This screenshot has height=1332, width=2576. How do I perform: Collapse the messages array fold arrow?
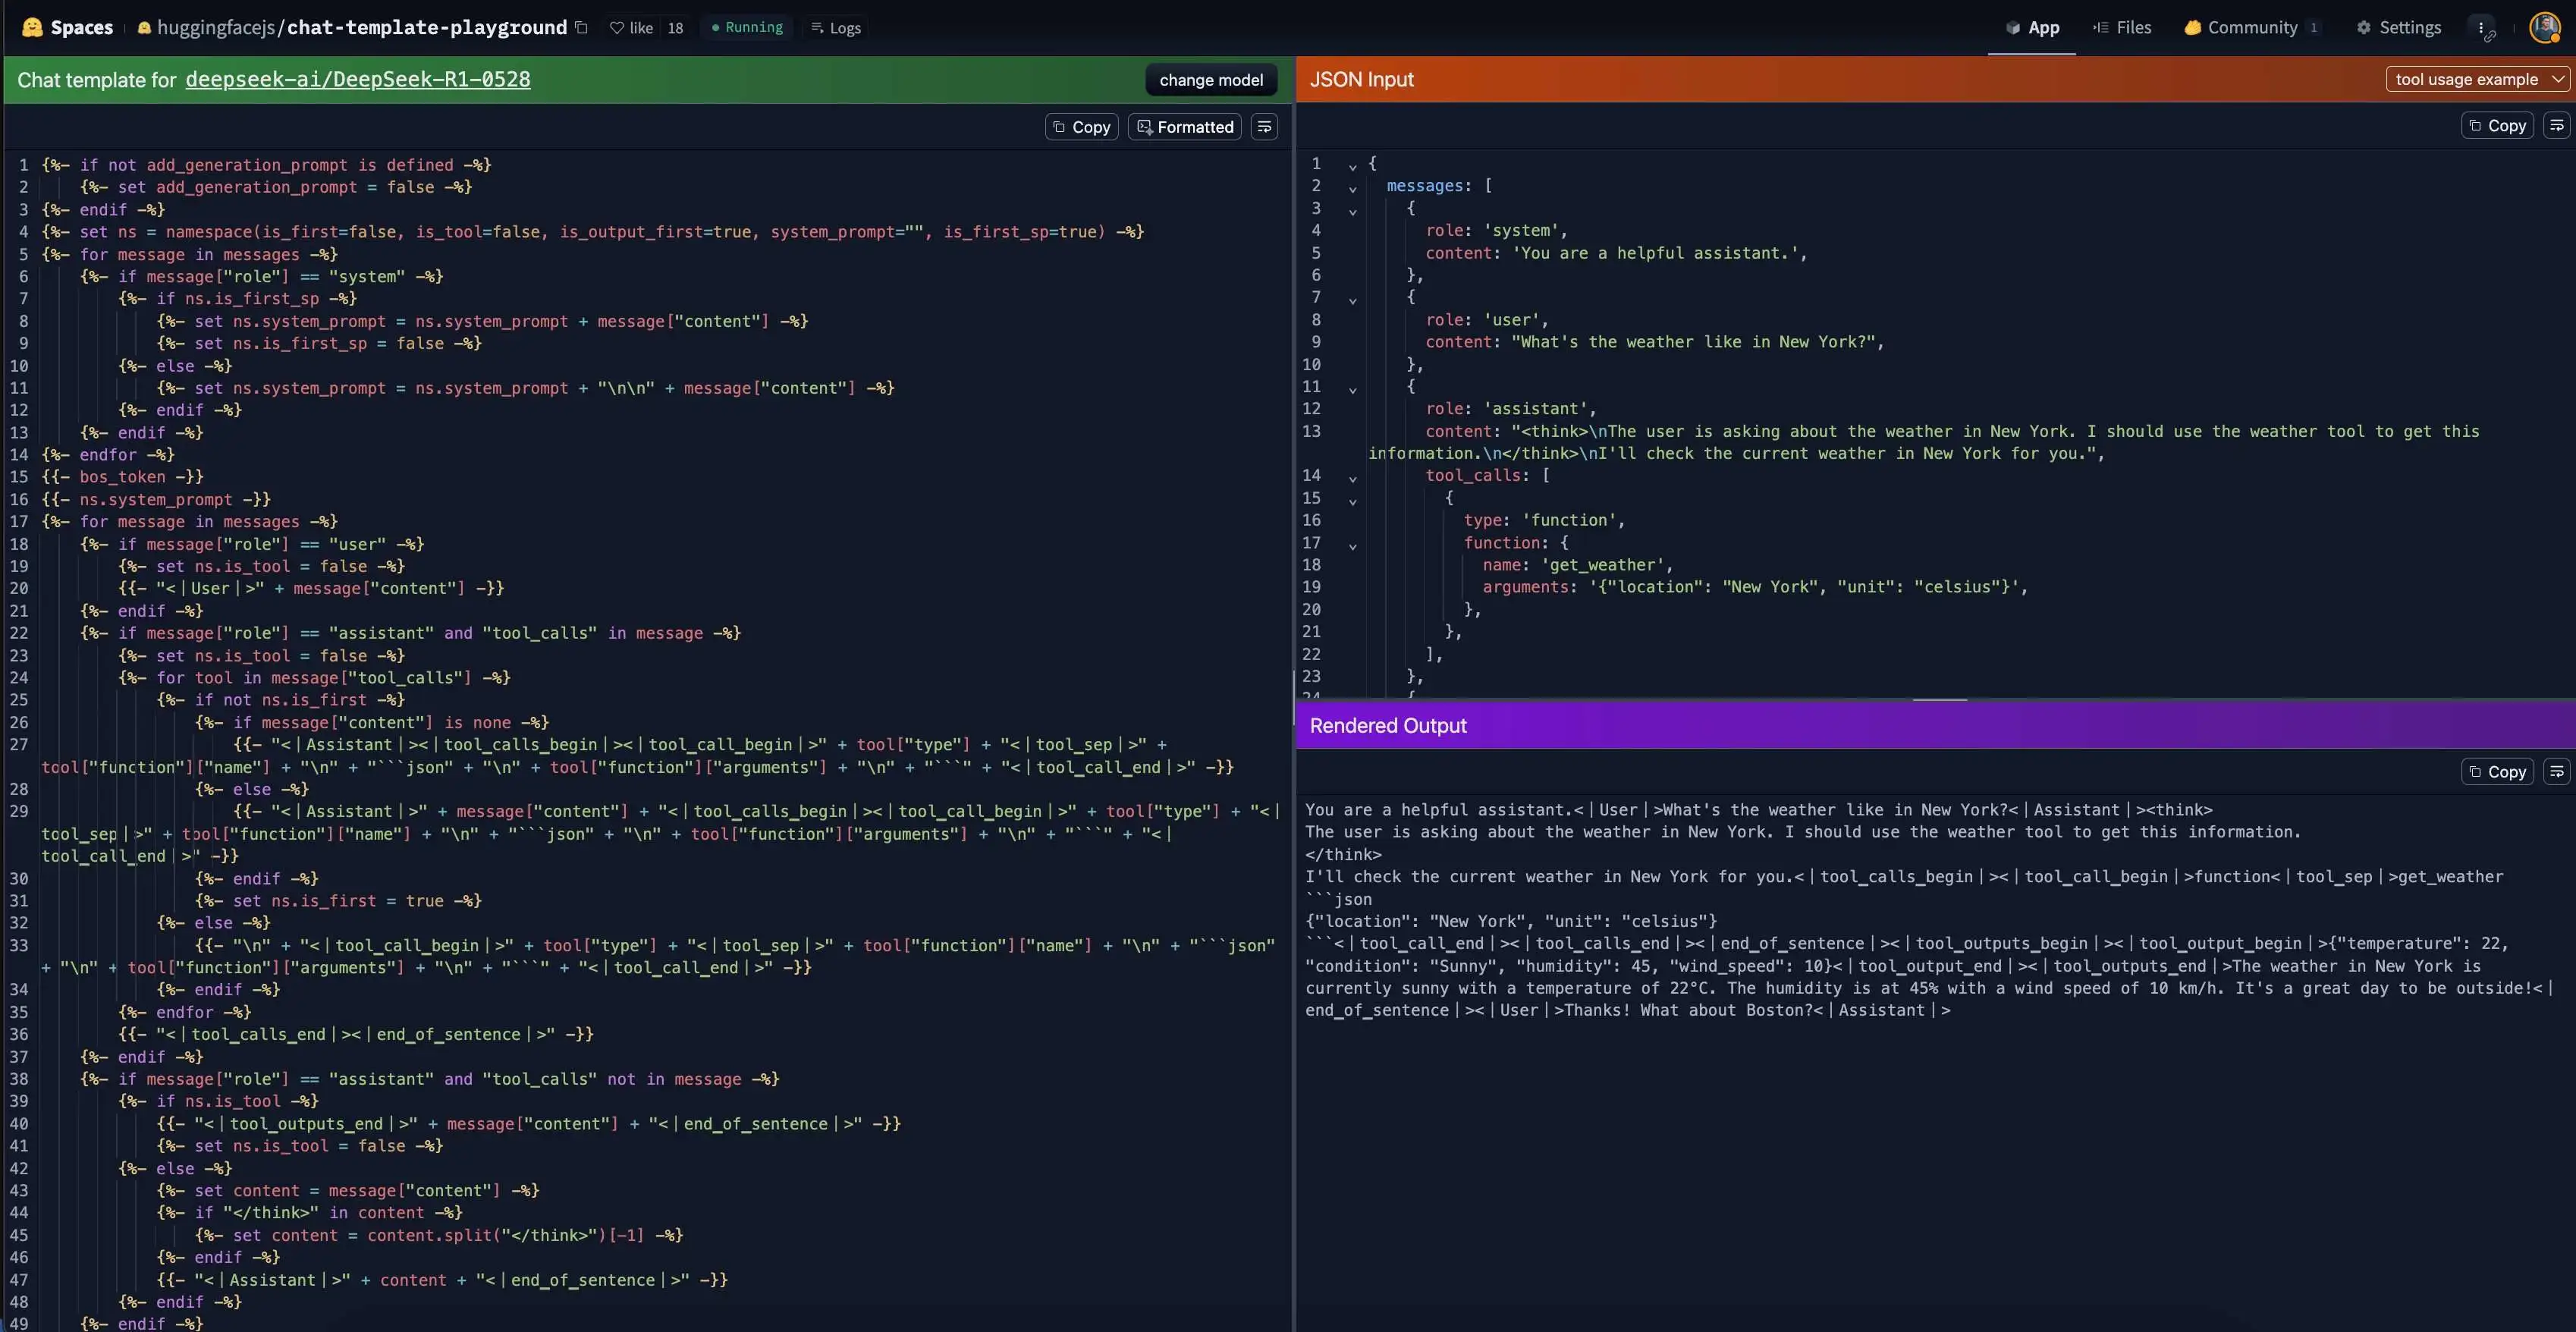(1352, 189)
